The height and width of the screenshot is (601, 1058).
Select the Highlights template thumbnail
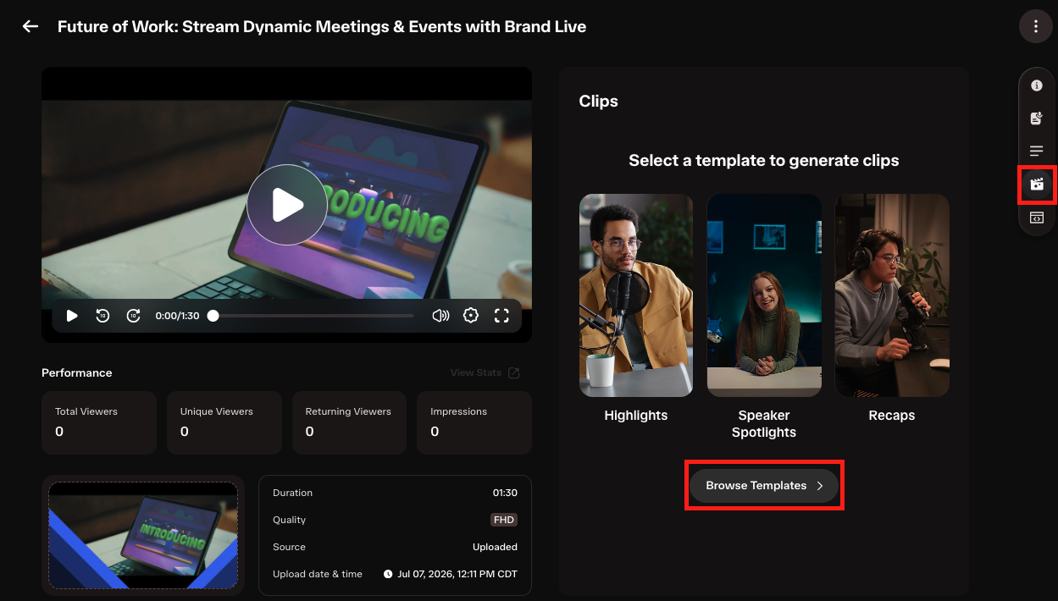[636, 295]
